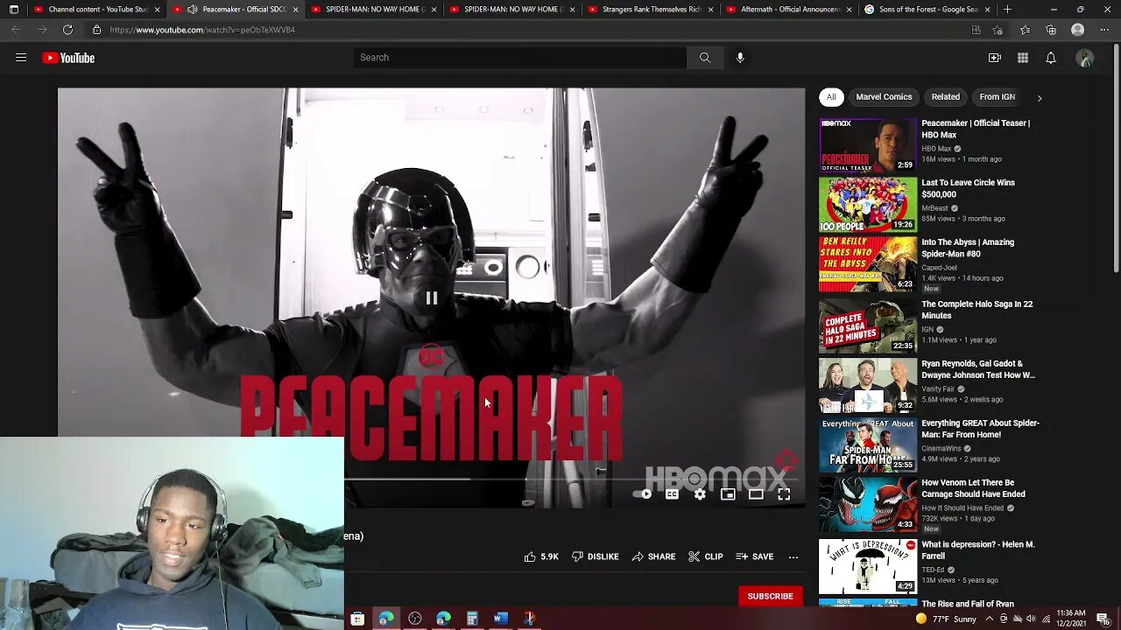Screen dimensions: 1121x630
Task: Open the YouTube apps grid
Action: [1023, 58]
